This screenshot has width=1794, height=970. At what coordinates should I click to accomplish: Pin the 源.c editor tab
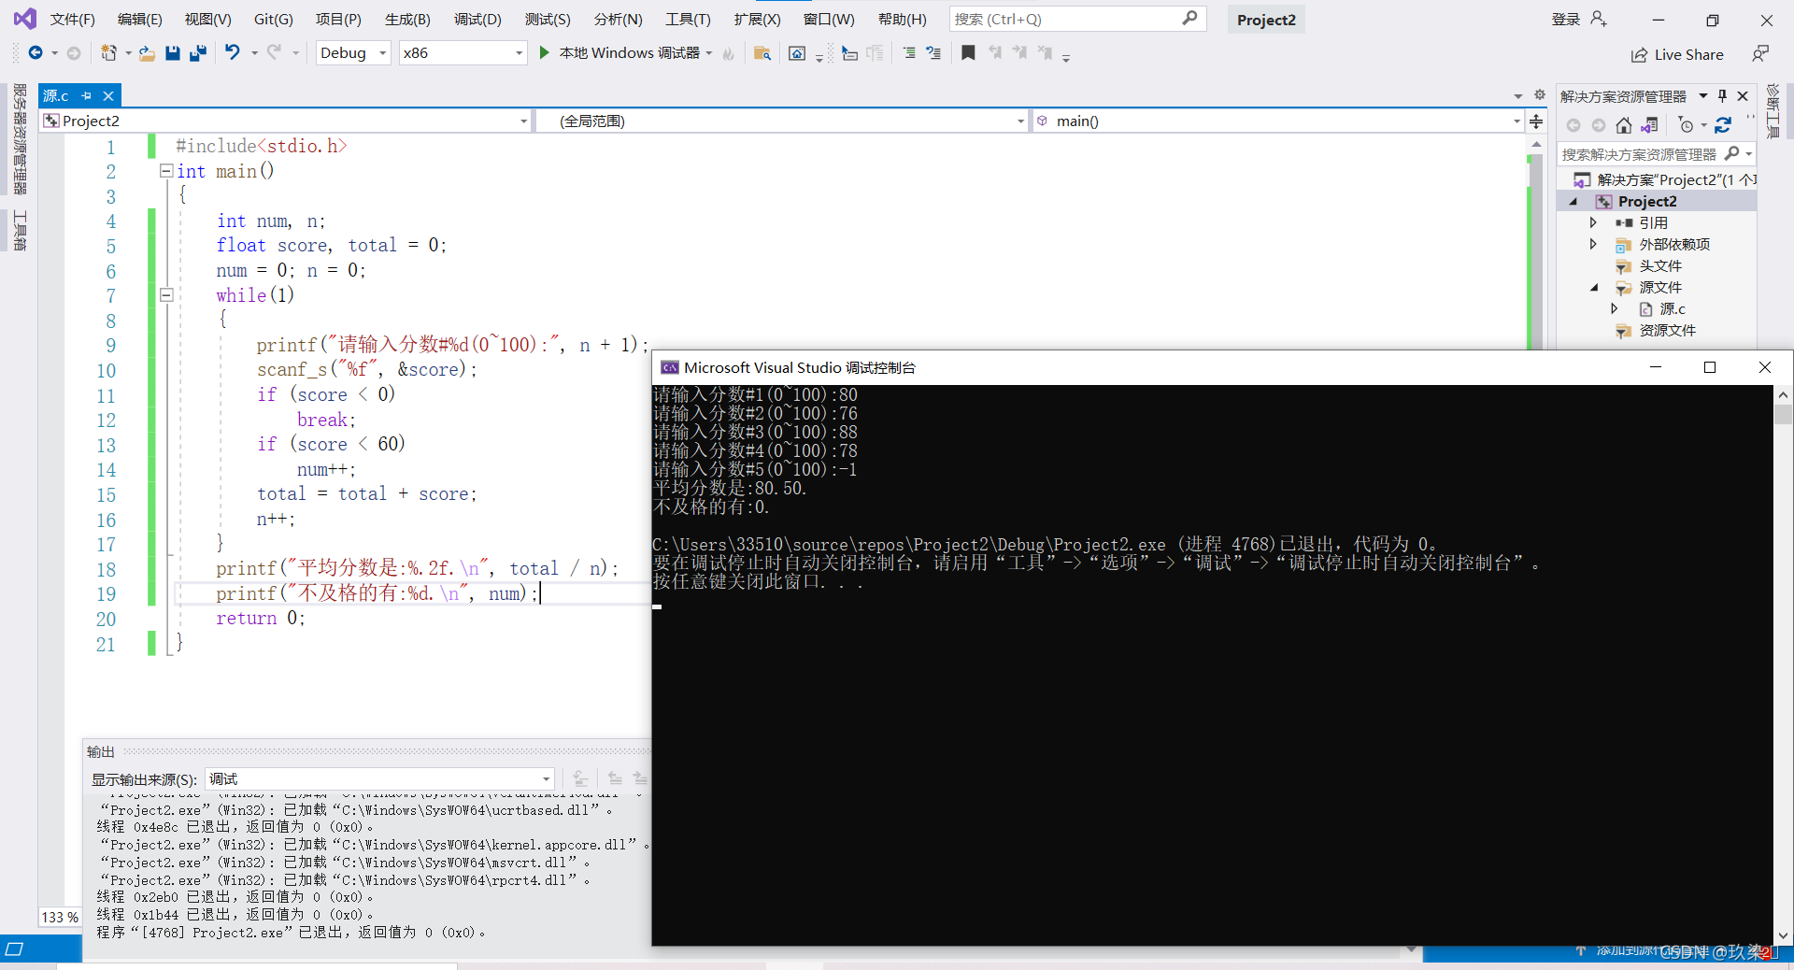coord(86,95)
